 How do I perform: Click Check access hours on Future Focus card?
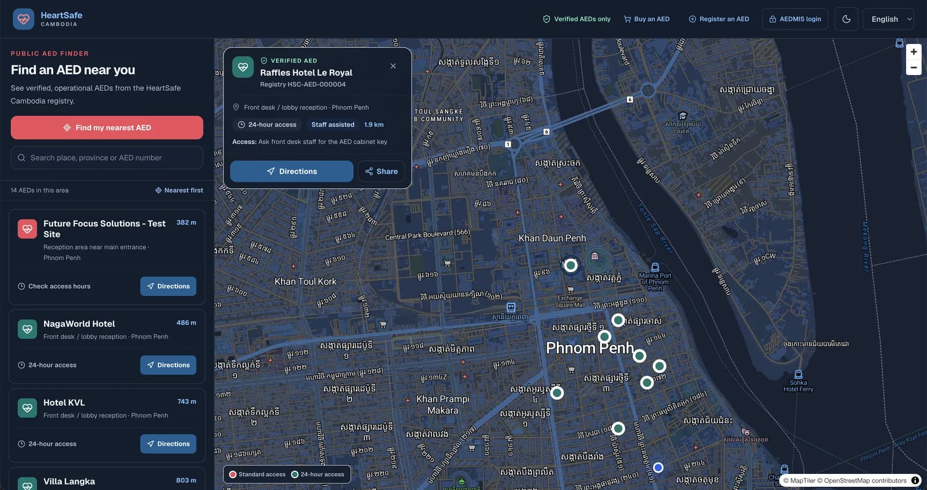[x=54, y=286]
